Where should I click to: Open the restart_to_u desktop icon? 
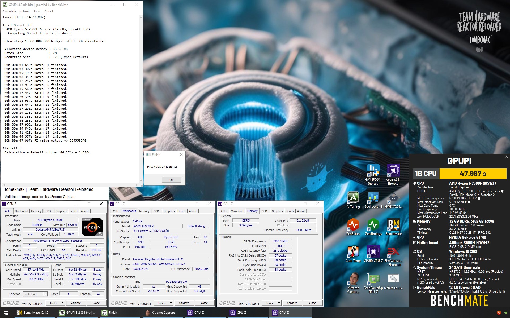point(393,281)
